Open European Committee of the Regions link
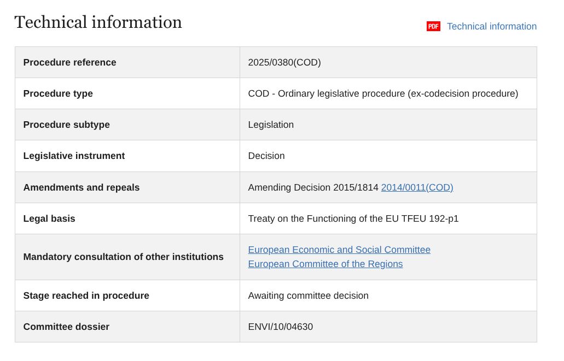 coord(325,264)
